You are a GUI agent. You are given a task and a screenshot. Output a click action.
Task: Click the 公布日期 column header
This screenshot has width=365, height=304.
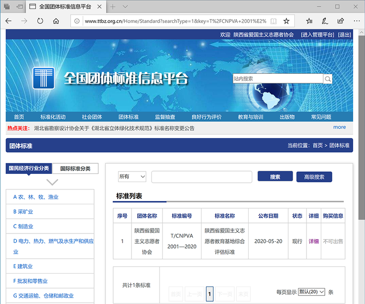pyautogui.click(x=268, y=216)
